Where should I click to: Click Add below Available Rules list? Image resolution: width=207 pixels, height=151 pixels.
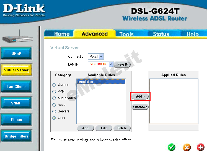[86, 128]
